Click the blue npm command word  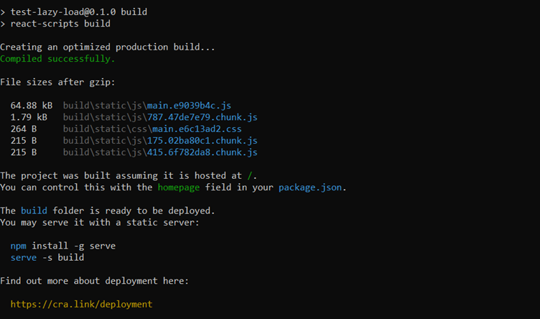tap(18, 246)
